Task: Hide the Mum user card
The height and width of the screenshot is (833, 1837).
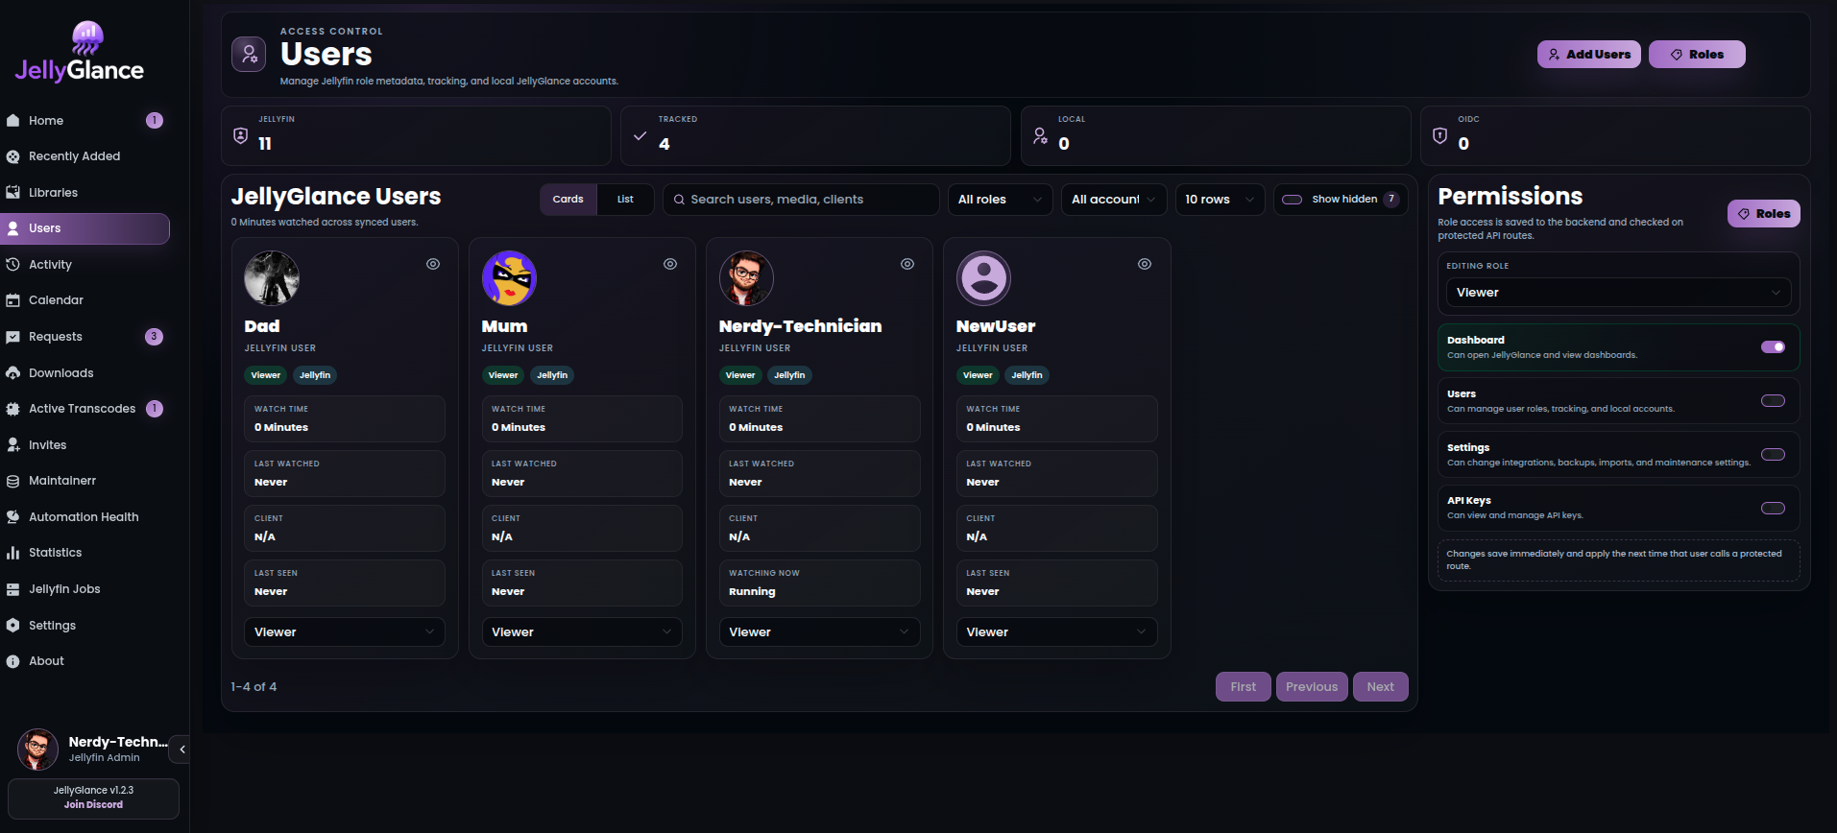Action: [x=670, y=264]
